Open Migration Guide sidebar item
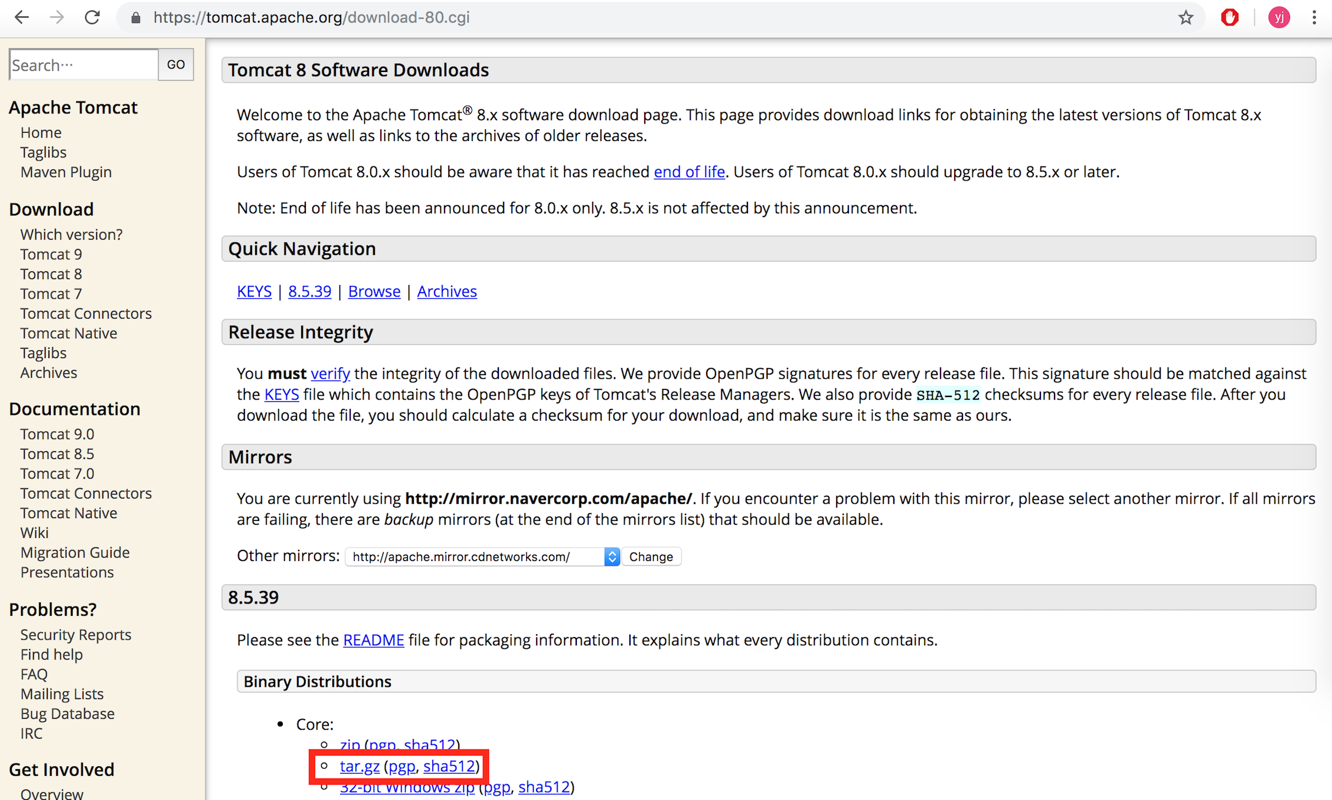Screen dimensions: 1332x800 click(x=75, y=553)
